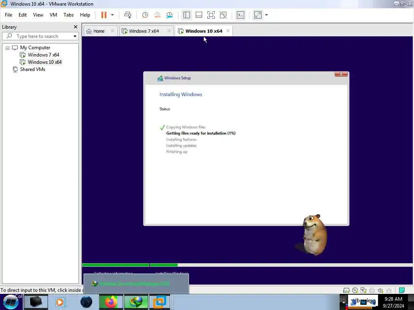This screenshot has width=414, height=310.
Task: Open the power options dropdown beside pause
Action: (x=112, y=15)
